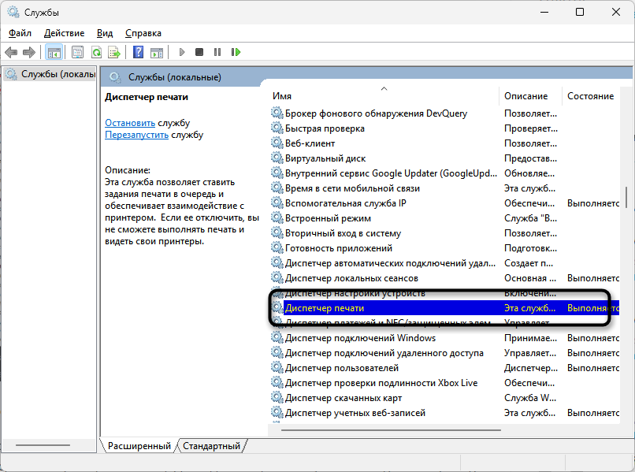Click the Перезапустить service link
This screenshot has width=635, height=472.
(x=136, y=135)
